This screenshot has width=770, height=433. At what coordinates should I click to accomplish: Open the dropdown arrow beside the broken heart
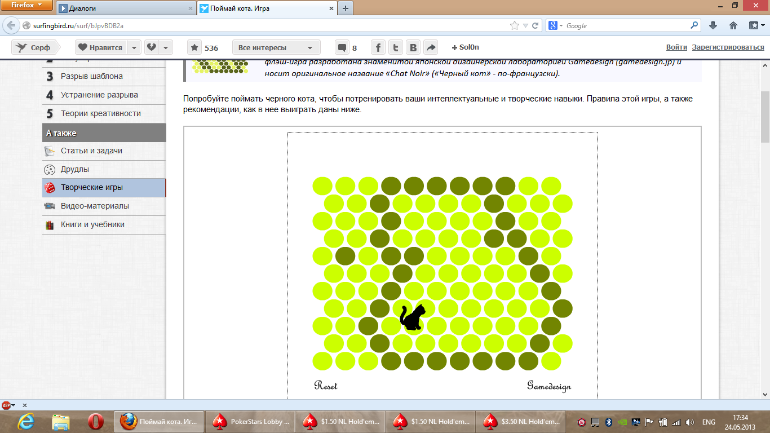(x=166, y=47)
